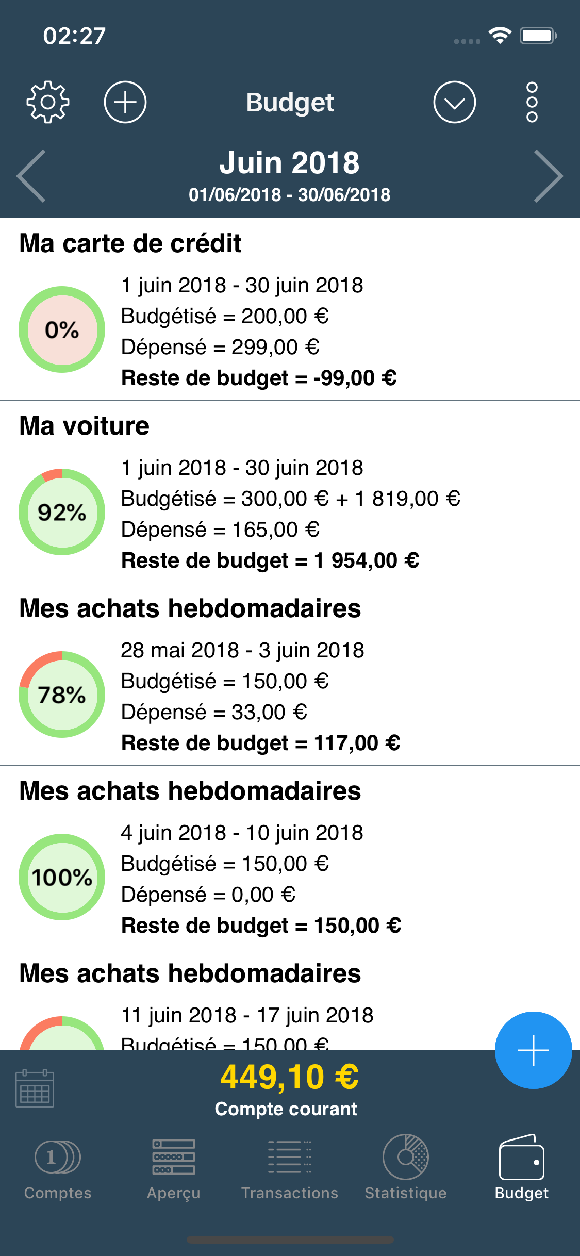This screenshot has height=1256, width=580.
Task: Tap the Juin 2018 period title
Action: point(289,163)
